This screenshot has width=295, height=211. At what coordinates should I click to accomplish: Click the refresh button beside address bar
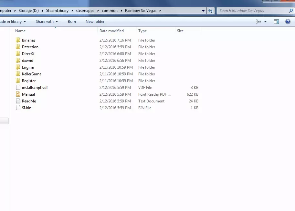tap(211, 11)
